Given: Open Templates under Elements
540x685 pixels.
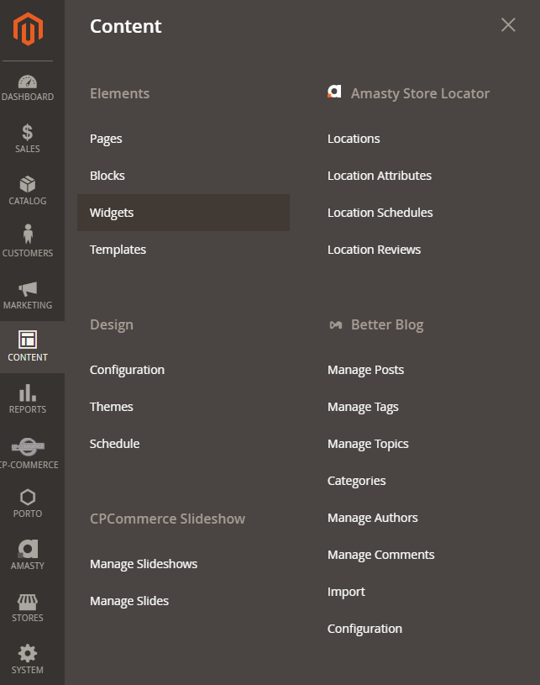Looking at the screenshot, I should coord(118,250).
